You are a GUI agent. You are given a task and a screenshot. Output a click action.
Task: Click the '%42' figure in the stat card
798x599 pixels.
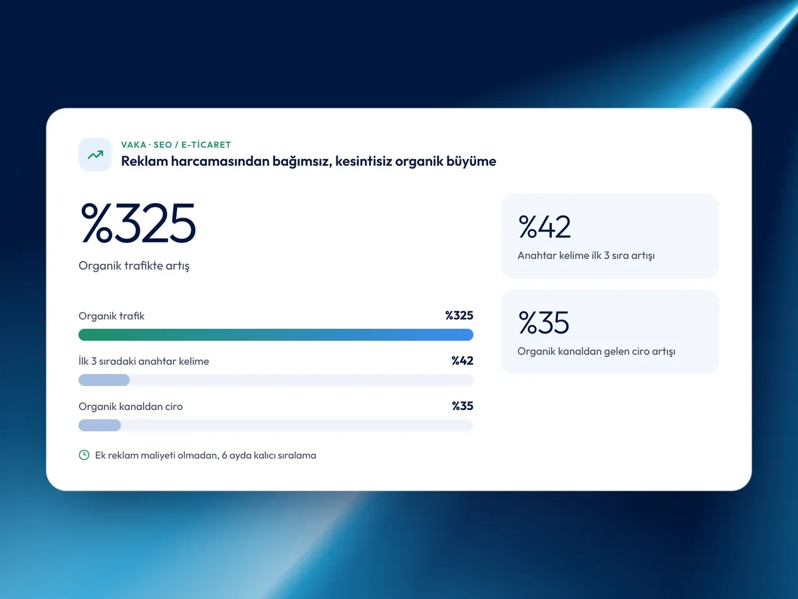click(545, 227)
